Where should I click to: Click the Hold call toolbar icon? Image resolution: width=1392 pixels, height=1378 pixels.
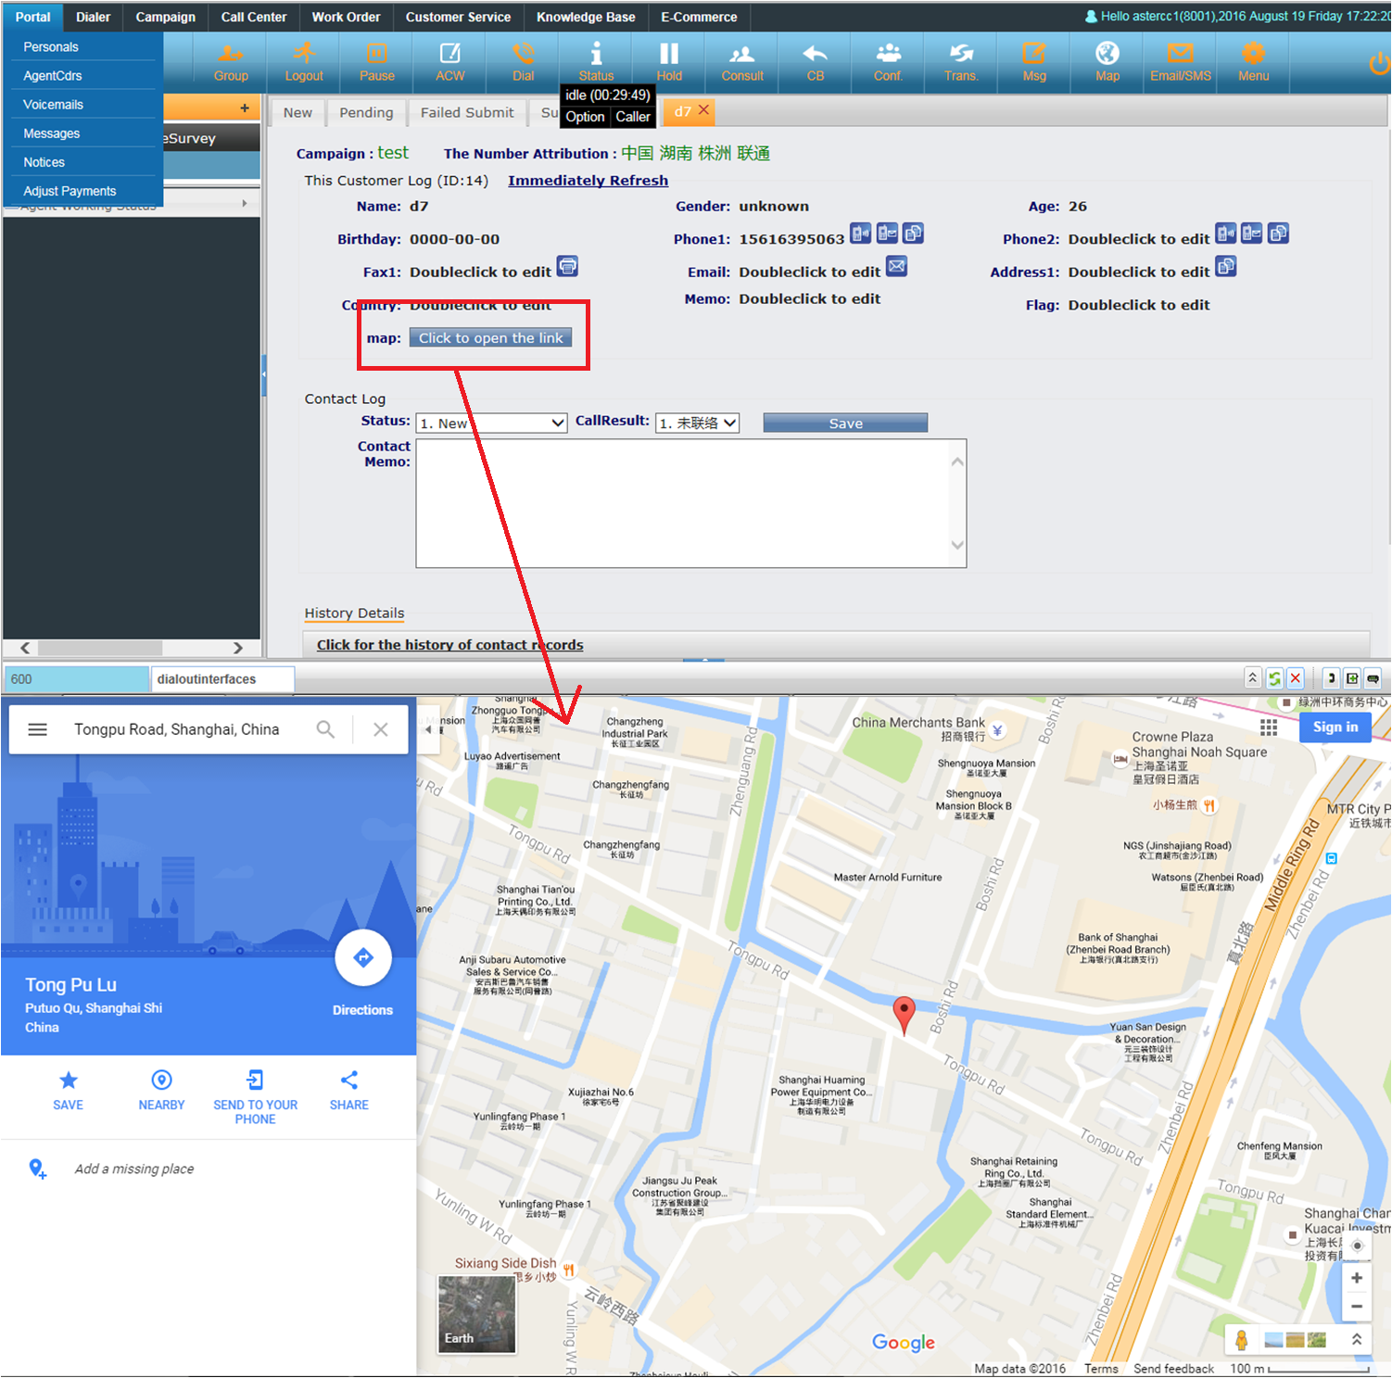(x=668, y=62)
